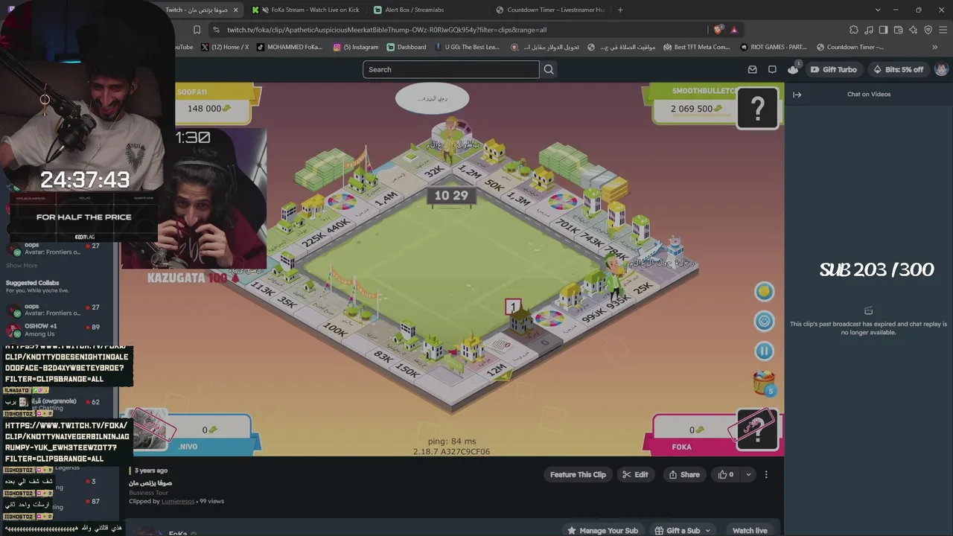Click the yellow coin button on the game board
953x536 pixels.
coord(764,291)
